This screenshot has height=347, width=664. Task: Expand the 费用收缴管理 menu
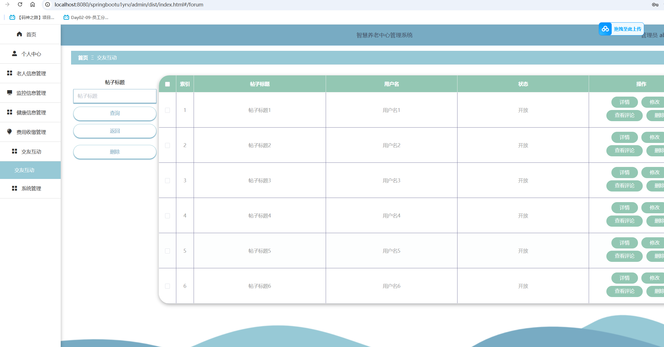[30, 132]
